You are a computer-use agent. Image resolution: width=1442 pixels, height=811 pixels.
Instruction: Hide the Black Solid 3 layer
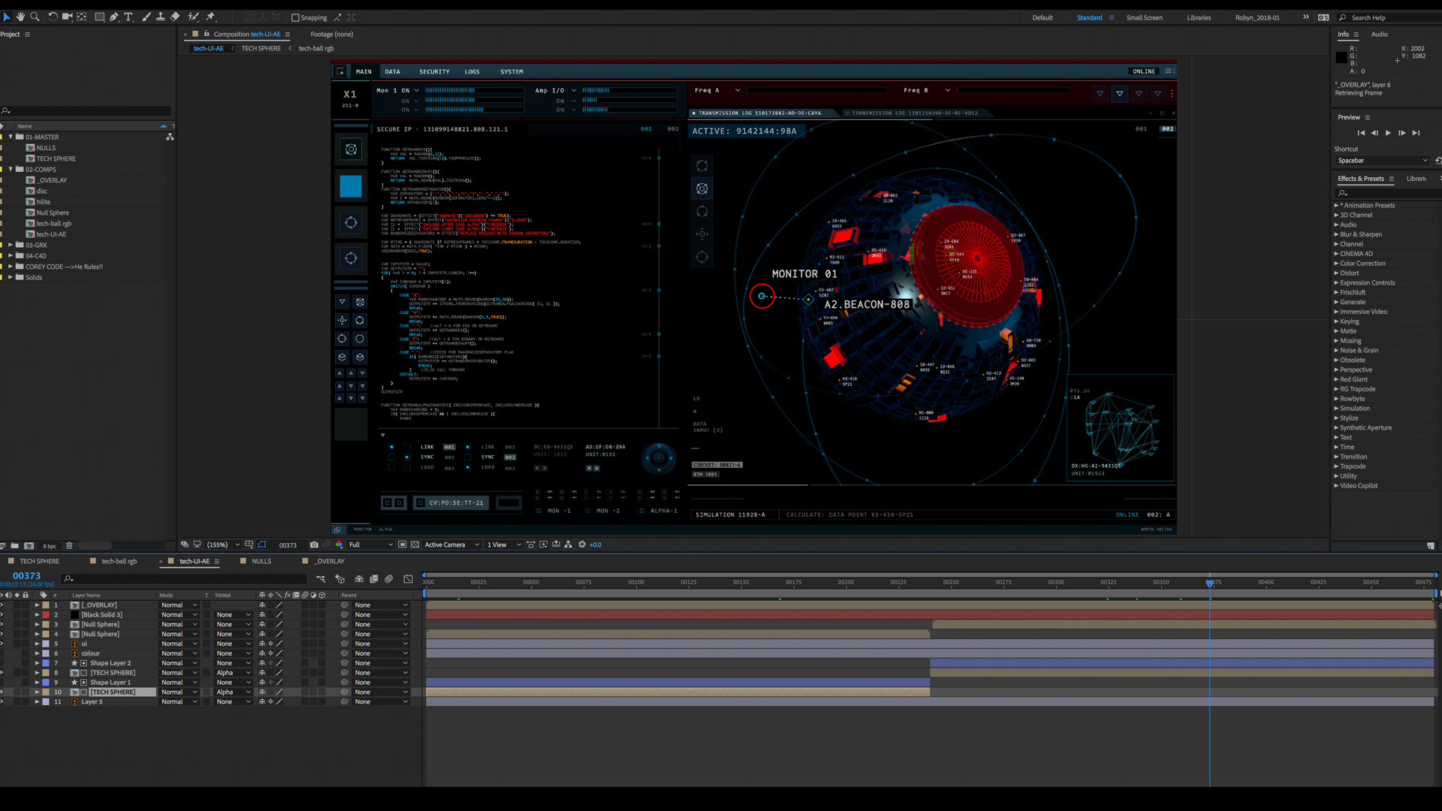pos(2,615)
